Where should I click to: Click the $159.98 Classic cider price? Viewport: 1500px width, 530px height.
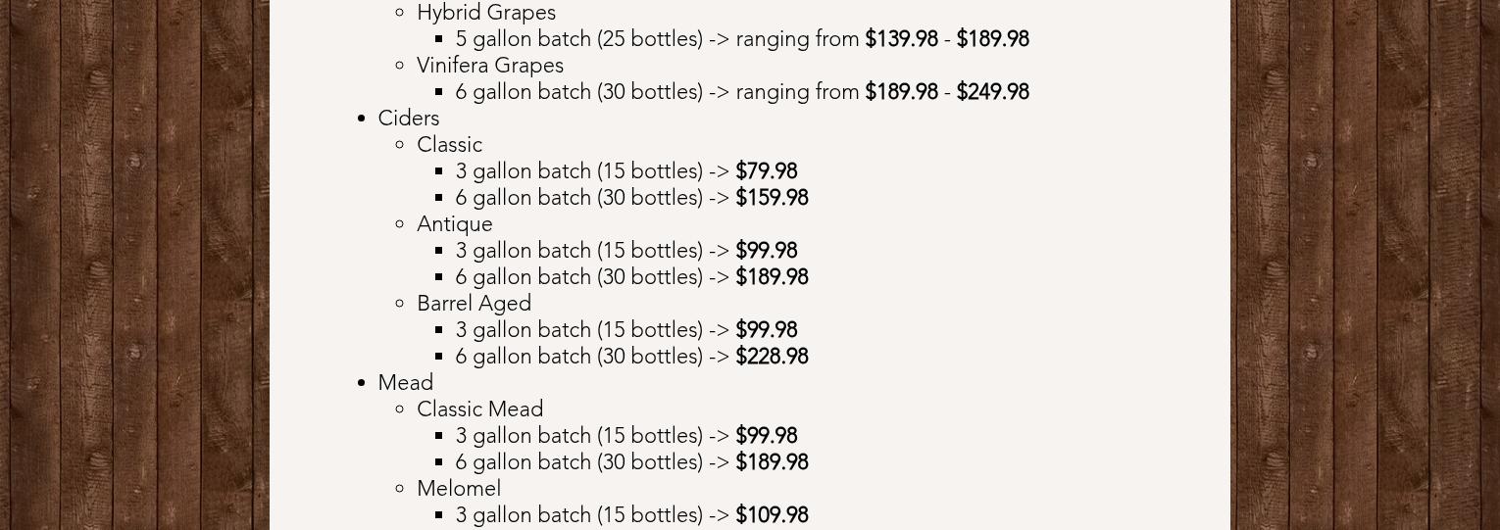[x=772, y=198]
